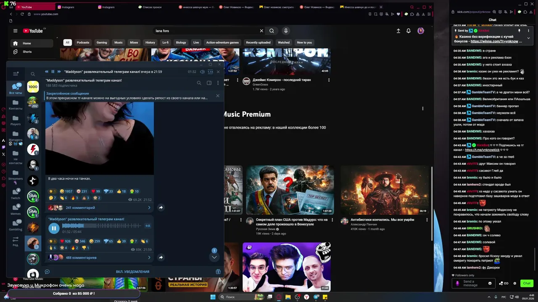Click the YouTube search input field
Viewport: 538px width, 302px height.
(x=206, y=31)
